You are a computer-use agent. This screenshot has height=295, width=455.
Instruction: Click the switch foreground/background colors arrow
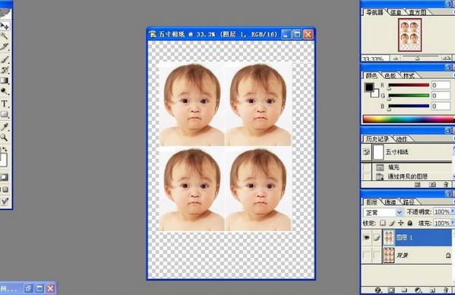click(5, 149)
